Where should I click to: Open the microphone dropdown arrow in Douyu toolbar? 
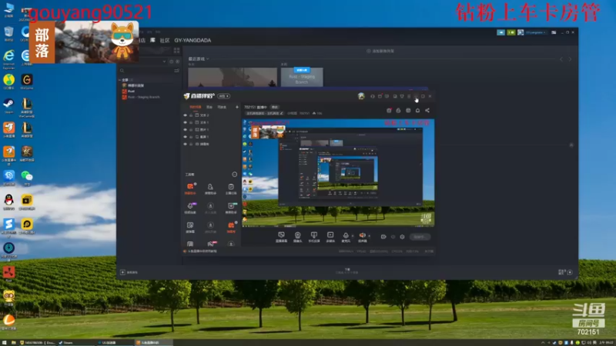(x=353, y=236)
